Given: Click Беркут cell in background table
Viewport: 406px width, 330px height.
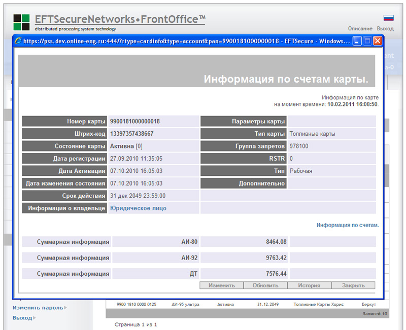Looking at the screenshot, I should 369,304.
